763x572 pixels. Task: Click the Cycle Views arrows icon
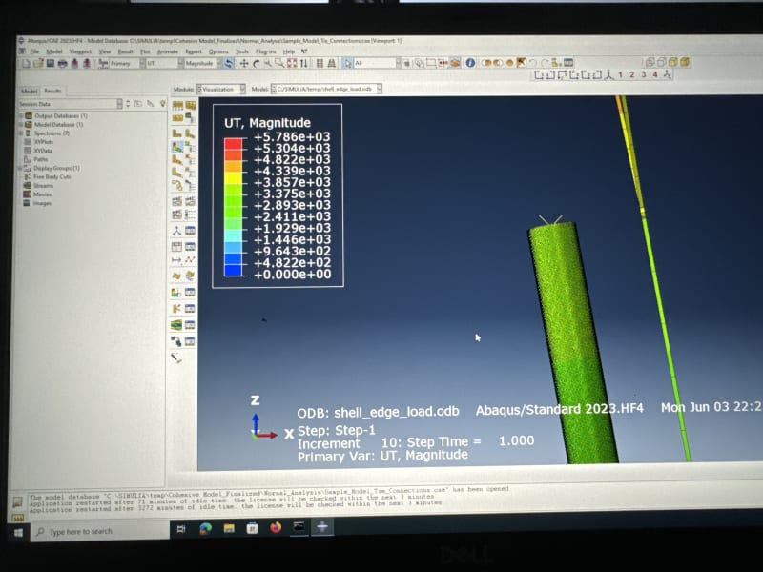303,63
